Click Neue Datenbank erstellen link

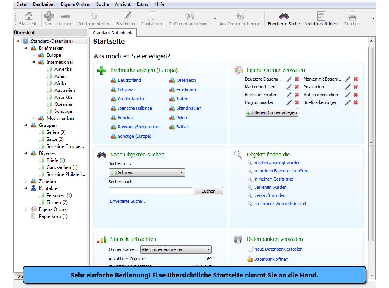(278, 249)
